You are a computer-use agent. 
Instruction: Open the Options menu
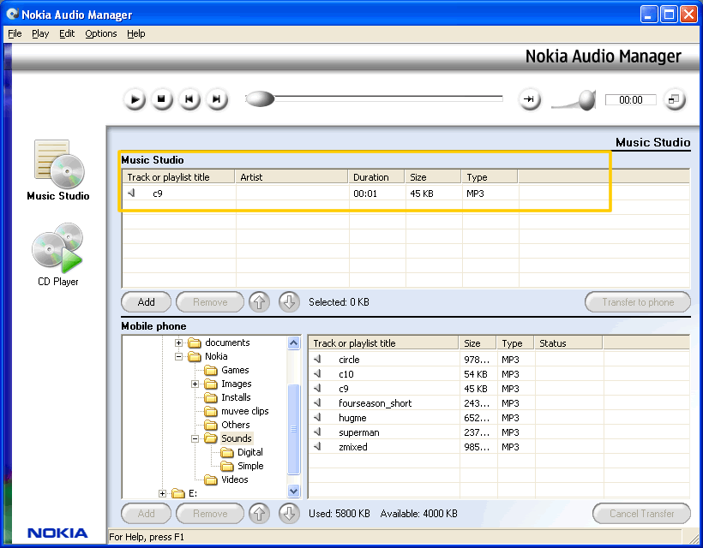click(x=101, y=33)
